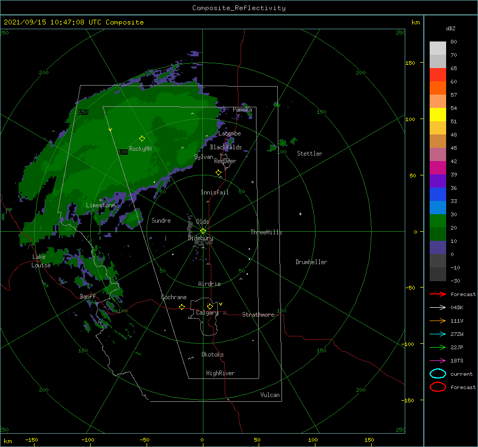
Task: Click the Composite_Reflectivity title
Action: tap(239, 8)
